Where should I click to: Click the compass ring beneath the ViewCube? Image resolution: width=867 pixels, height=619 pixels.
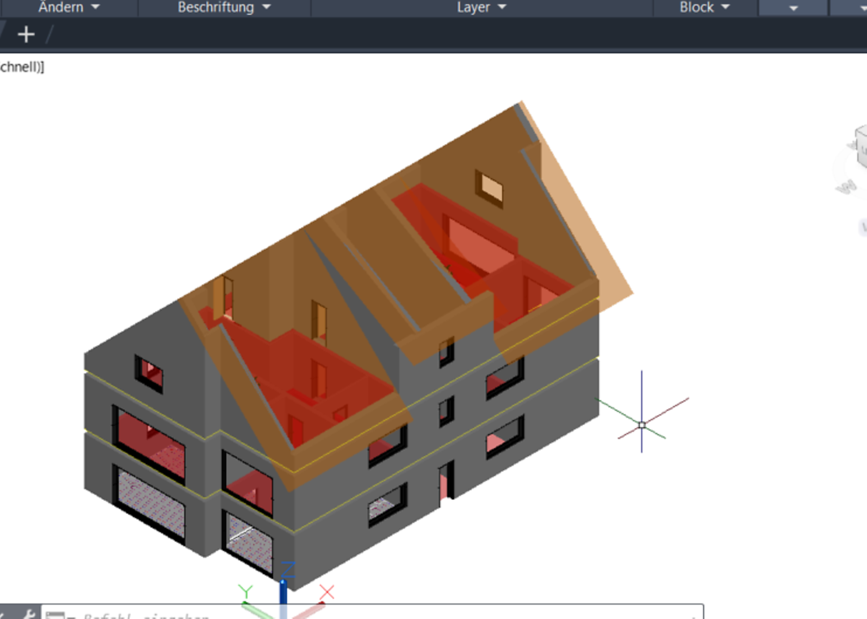click(x=845, y=188)
